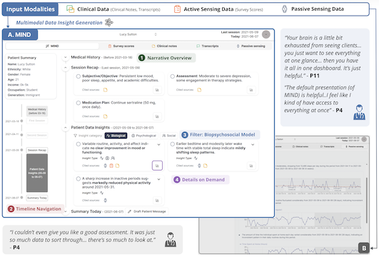The height and width of the screenshot is (257, 379).
Task: Click the biological insight type icon on the Variable routine card
Action: point(102,158)
